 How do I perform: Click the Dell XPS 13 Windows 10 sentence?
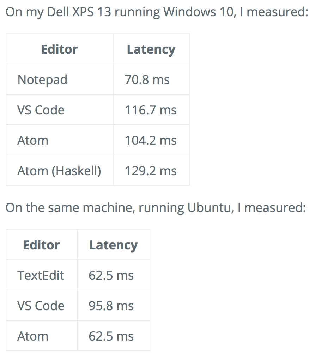156,12
